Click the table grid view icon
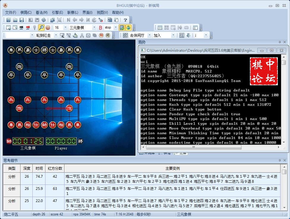Image resolution: width=290 pixels, height=219 pixels. click(160, 28)
